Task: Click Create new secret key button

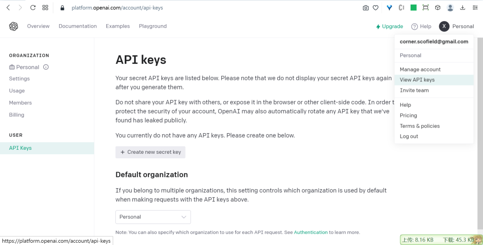Action: (150, 152)
